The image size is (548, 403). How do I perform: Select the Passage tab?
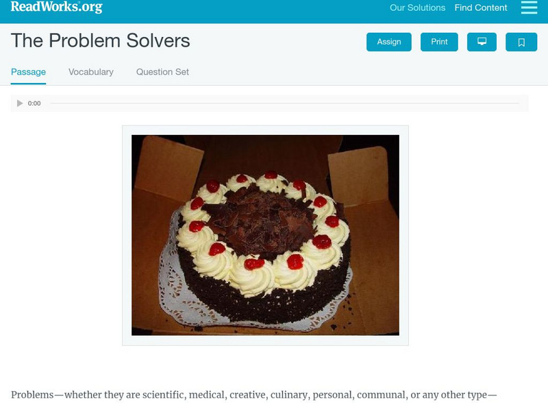click(x=28, y=72)
